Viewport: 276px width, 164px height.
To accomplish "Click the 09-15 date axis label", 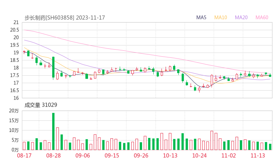I will [x=112, y=155].
